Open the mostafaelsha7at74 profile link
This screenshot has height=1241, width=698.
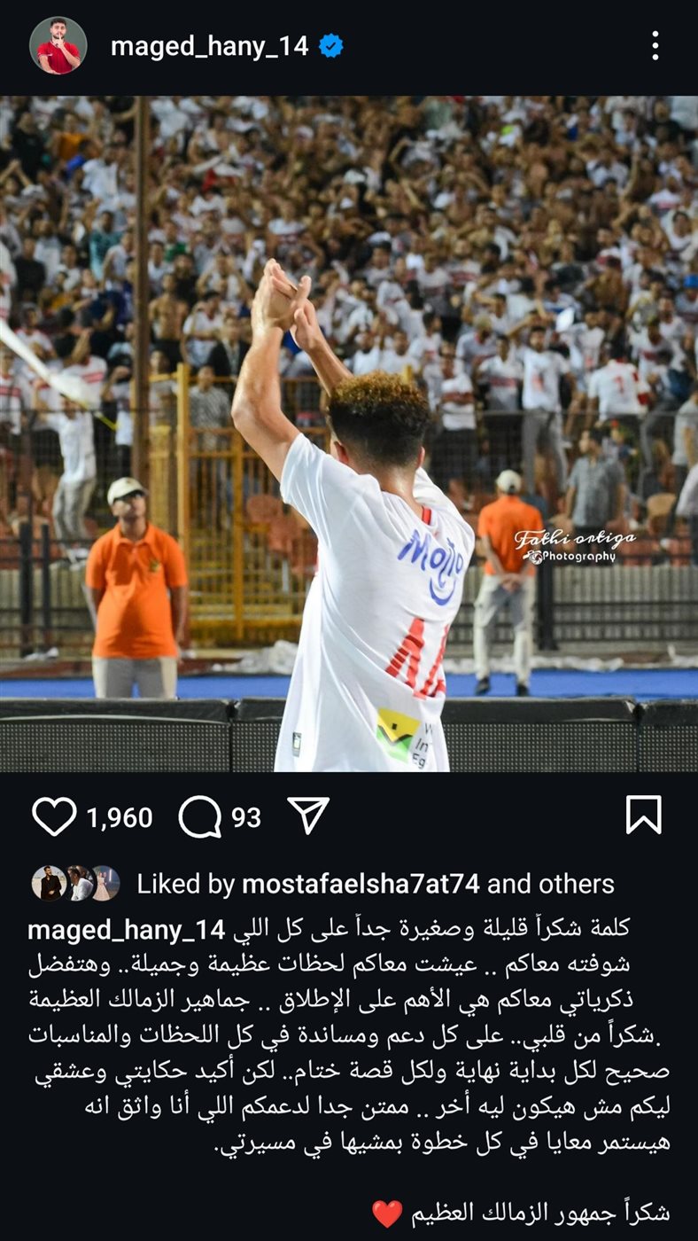click(361, 884)
